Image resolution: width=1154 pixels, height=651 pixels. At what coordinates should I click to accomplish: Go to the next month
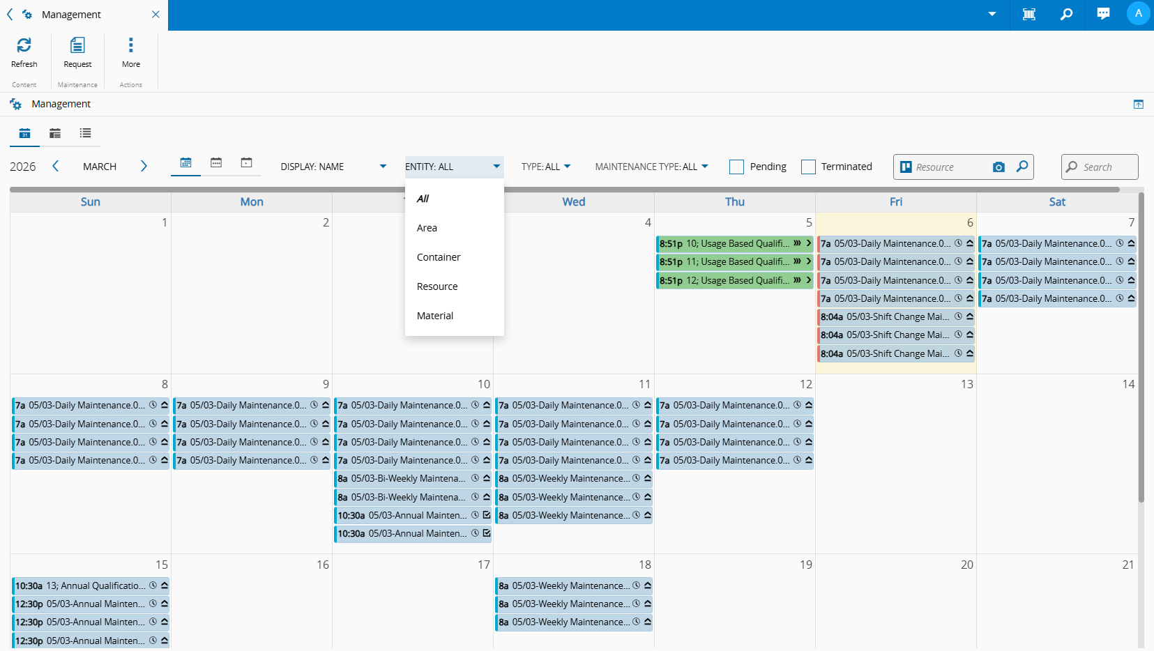(144, 166)
